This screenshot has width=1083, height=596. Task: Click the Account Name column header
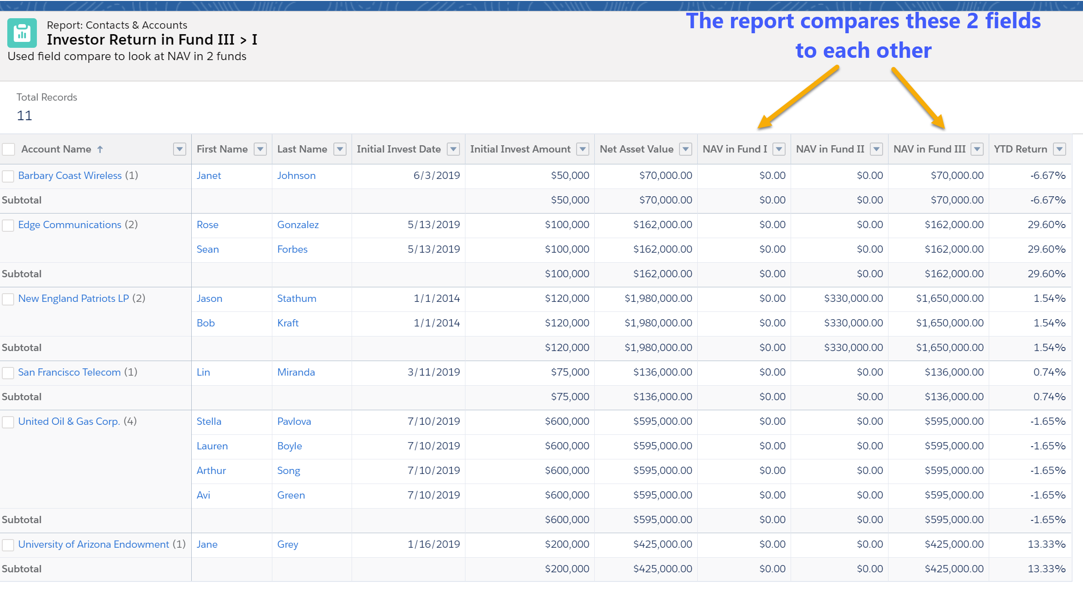click(x=56, y=149)
